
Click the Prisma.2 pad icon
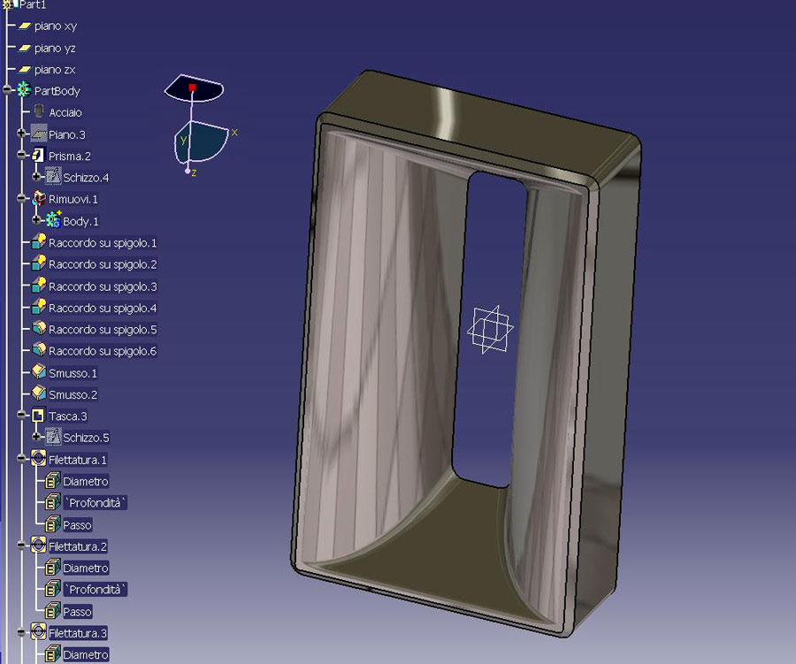(x=39, y=155)
